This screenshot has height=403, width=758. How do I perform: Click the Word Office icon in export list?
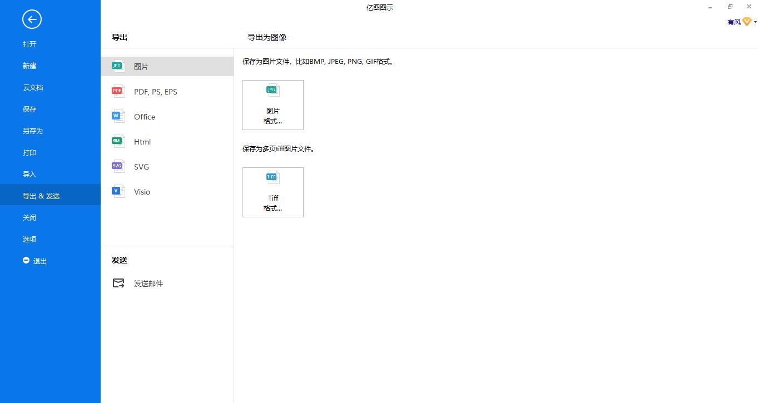118,116
